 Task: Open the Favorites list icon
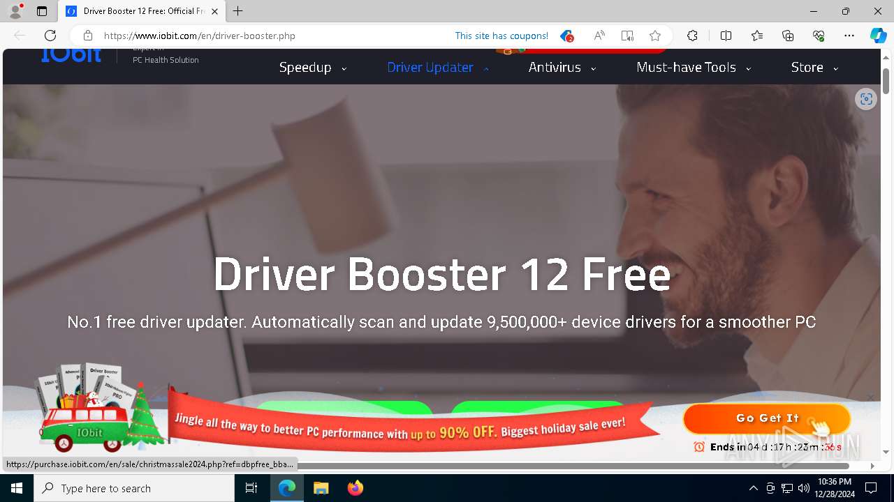point(757,36)
